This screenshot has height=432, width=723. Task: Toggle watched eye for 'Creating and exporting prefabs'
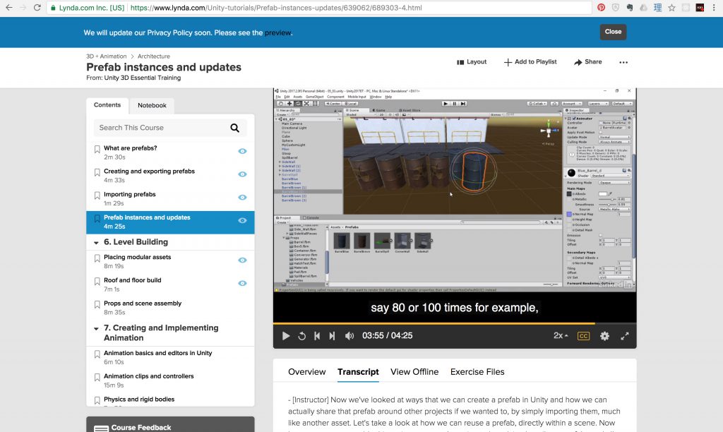pos(242,174)
